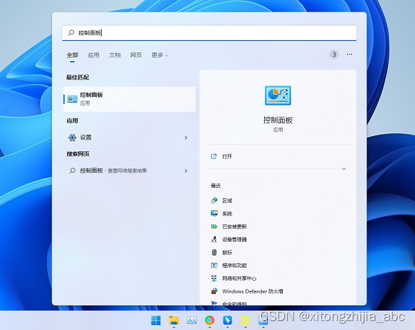This screenshot has height=330, width=415.
Task: Click the Programs and Features icon
Action: (x=214, y=265)
